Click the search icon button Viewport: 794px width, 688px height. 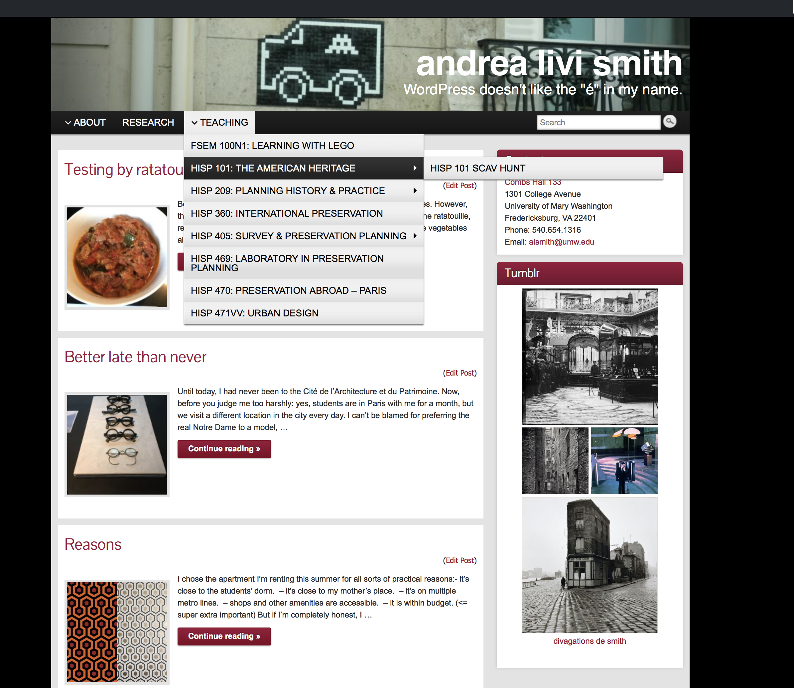tap(669, 122)
